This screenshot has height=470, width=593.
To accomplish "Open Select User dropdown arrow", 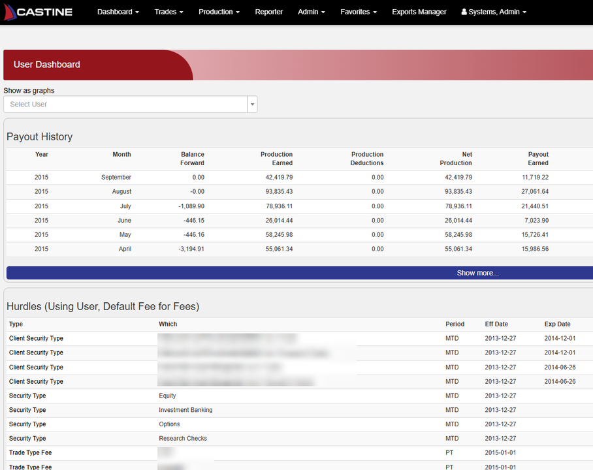I will point(252,104).
